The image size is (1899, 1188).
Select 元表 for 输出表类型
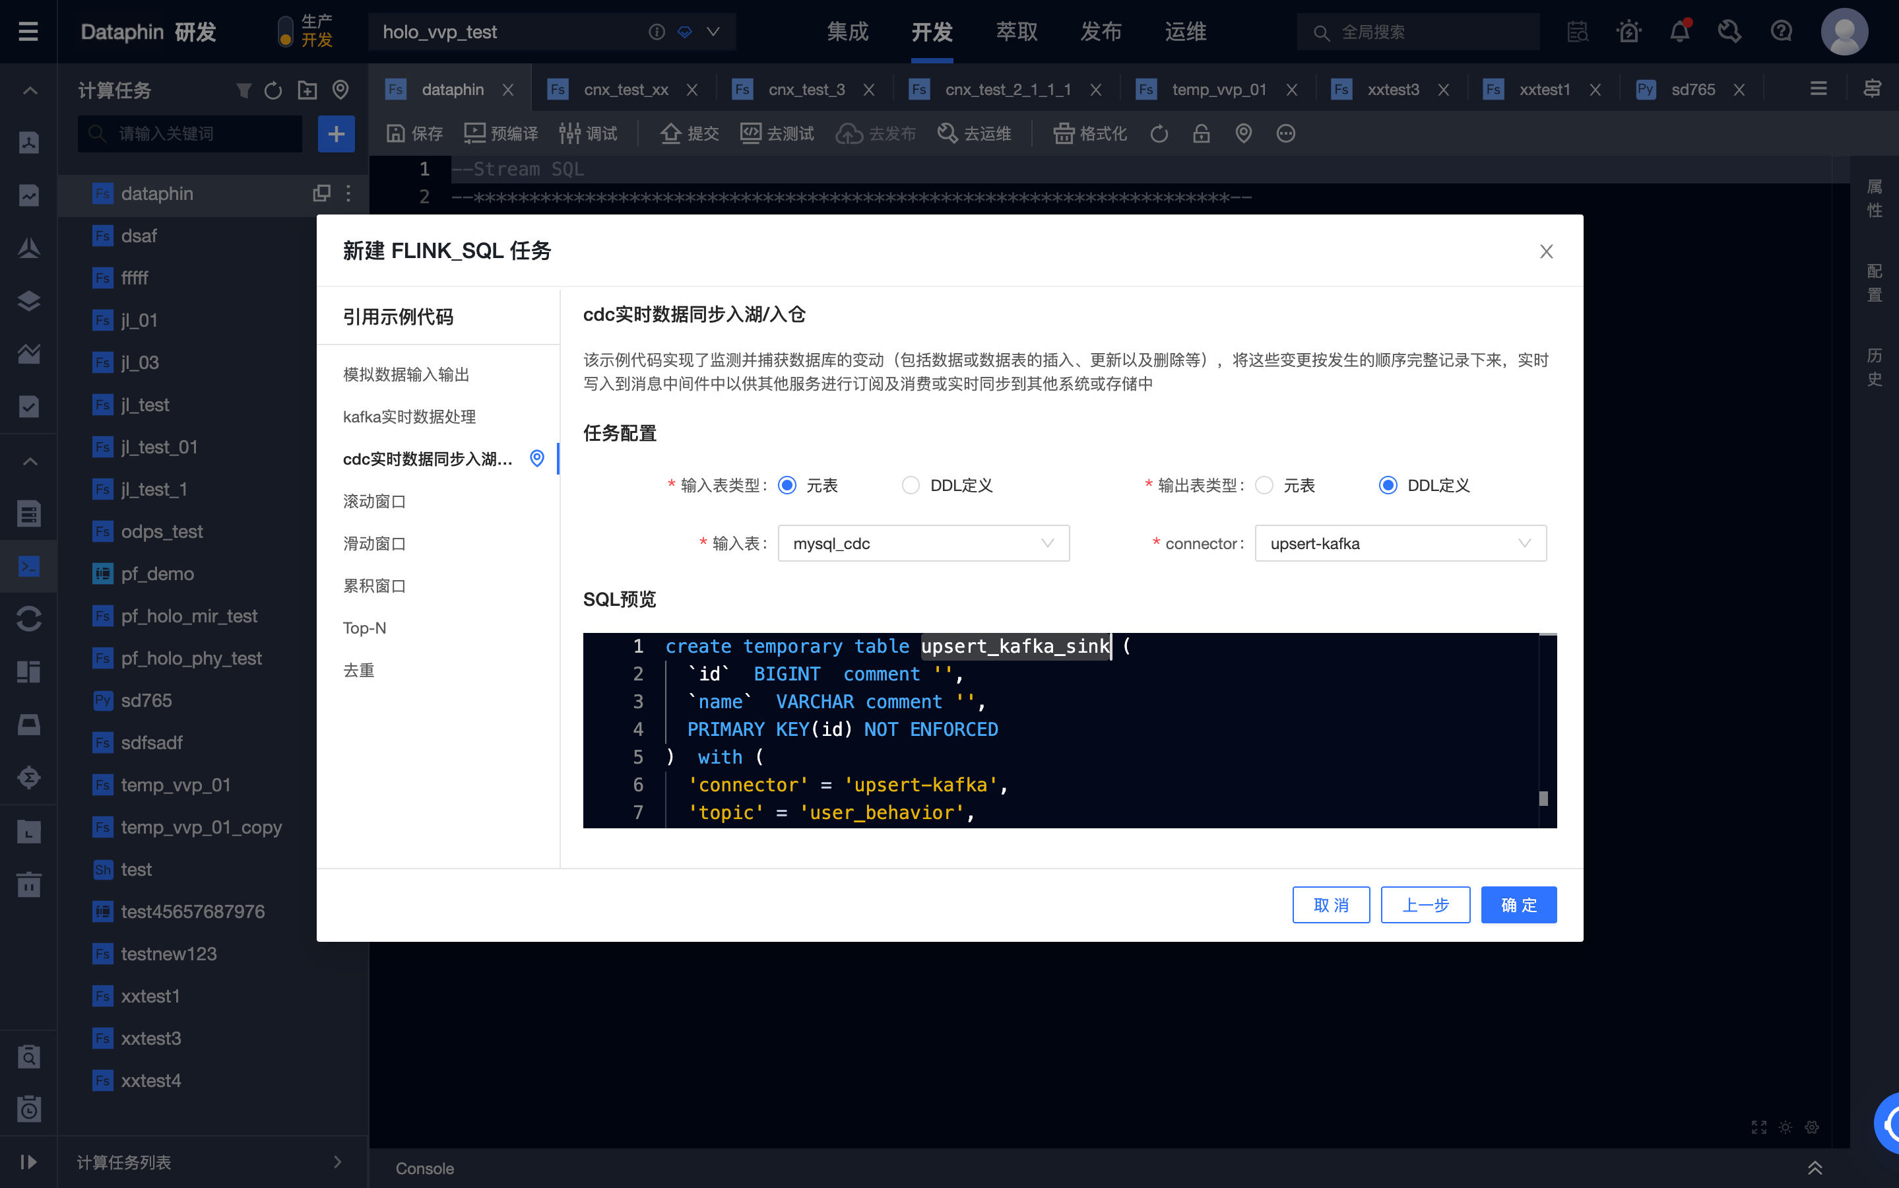[x=1263, y=485]
